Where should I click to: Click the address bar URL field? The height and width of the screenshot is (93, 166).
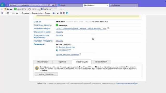tap(30, 5)
